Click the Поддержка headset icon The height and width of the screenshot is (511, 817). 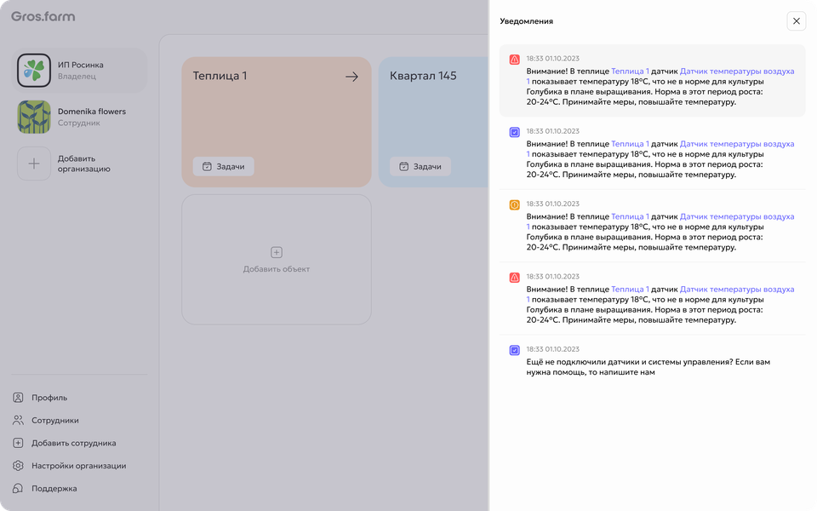[x=18, y=489]
